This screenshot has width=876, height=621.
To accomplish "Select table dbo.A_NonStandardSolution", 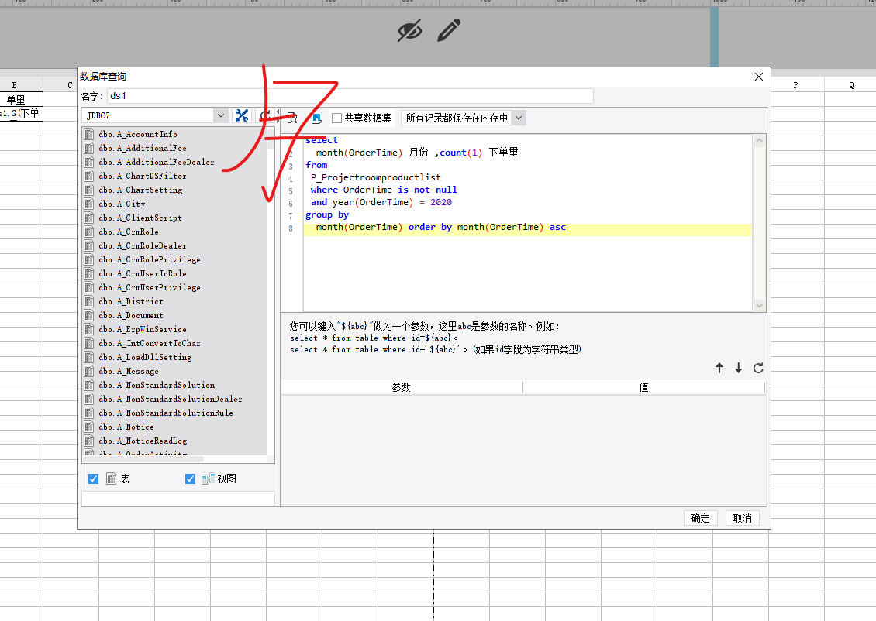I will (x=157, y=385).
